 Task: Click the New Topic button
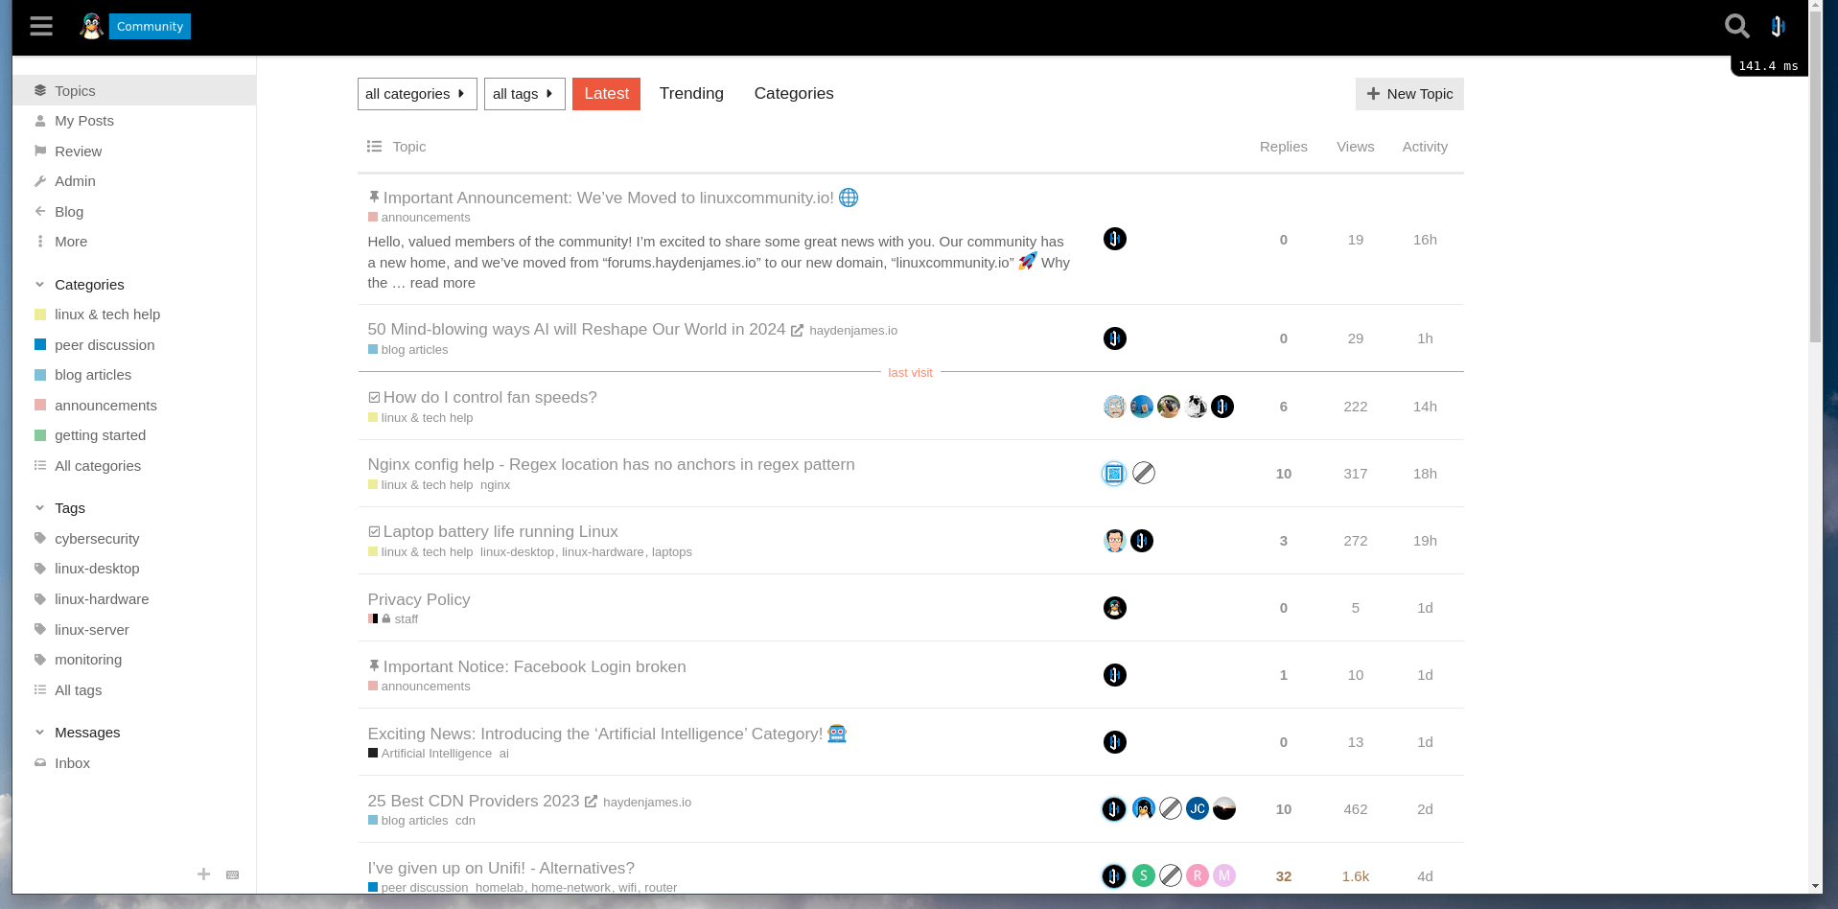(x=1408, y=94)
